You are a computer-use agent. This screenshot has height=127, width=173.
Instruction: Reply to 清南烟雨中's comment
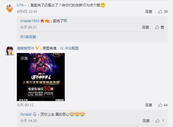[149, 105]
